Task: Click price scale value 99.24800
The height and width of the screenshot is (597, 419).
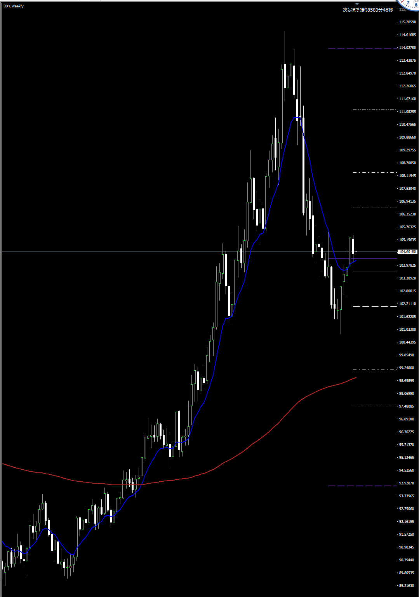Action: 407,368
